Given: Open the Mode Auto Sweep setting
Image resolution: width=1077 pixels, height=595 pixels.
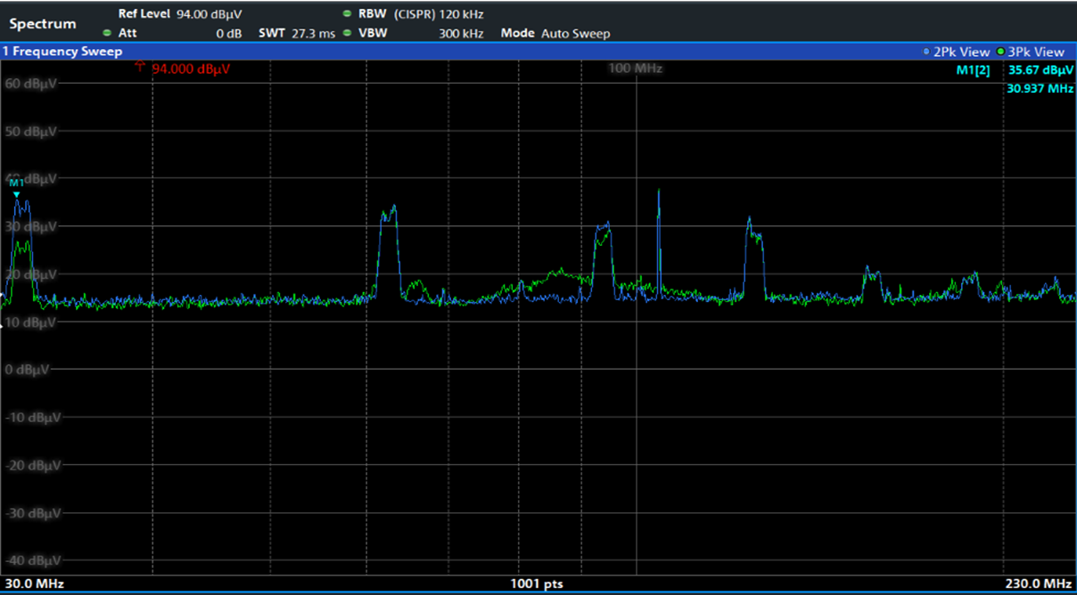Looking at the screenshot, I should coord(555,33).
